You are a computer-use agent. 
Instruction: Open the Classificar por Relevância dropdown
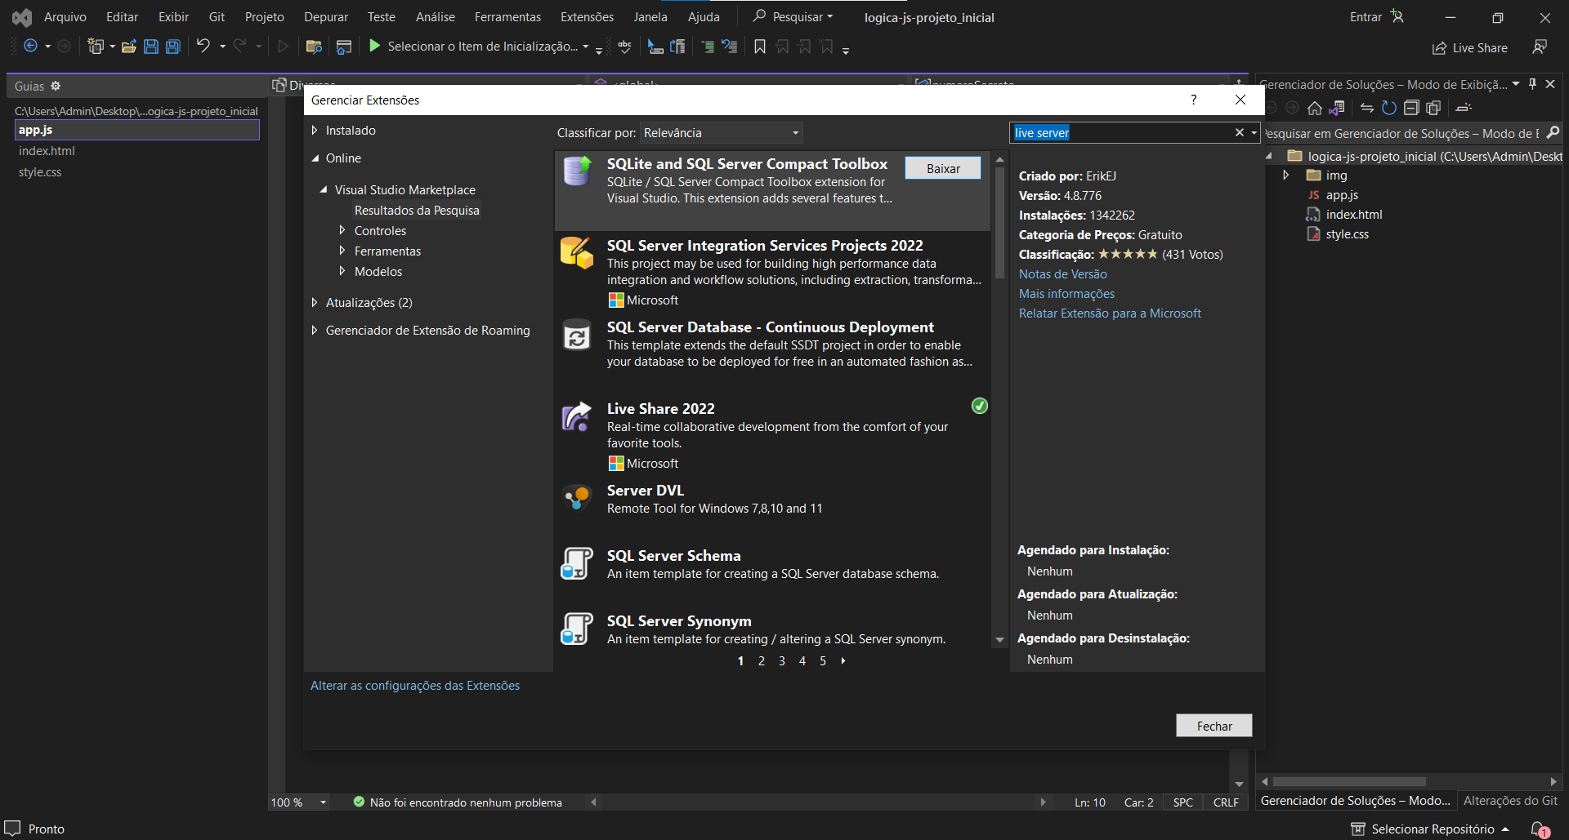(721, 132)
